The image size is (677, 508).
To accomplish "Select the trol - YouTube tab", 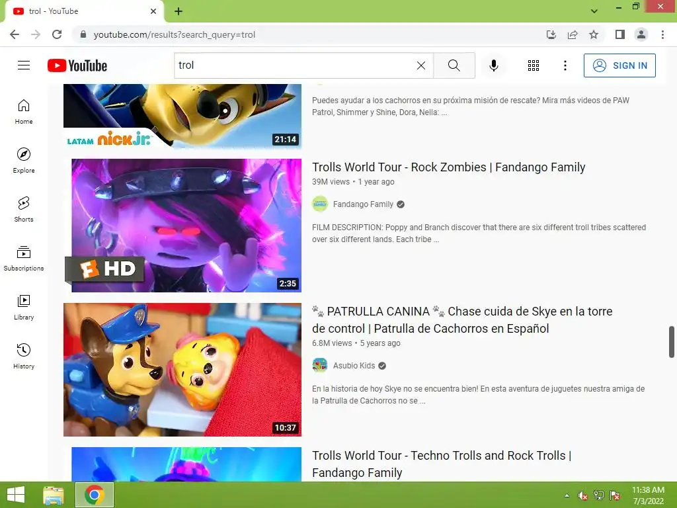I will coord(84,11).
